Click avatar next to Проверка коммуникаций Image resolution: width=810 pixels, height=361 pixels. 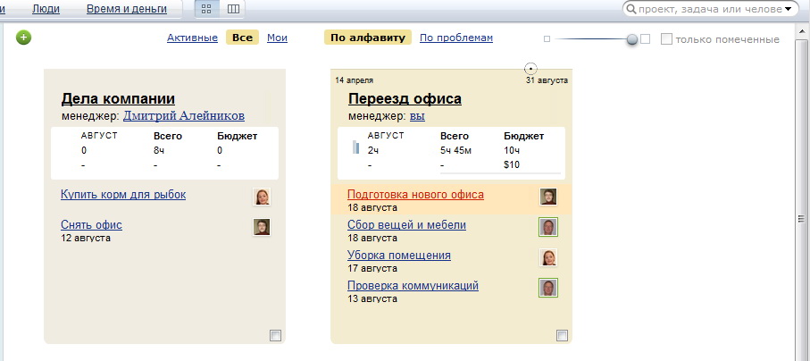click(x=548, y=288)
